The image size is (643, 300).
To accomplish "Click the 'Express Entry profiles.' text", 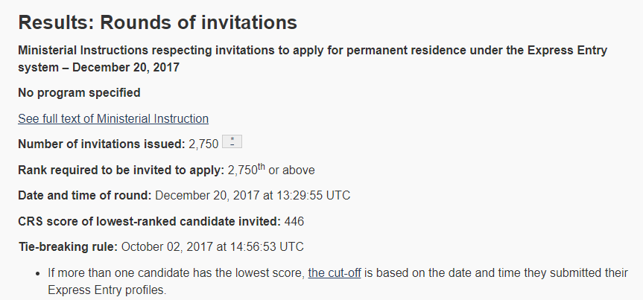I will tap(107, 290).
